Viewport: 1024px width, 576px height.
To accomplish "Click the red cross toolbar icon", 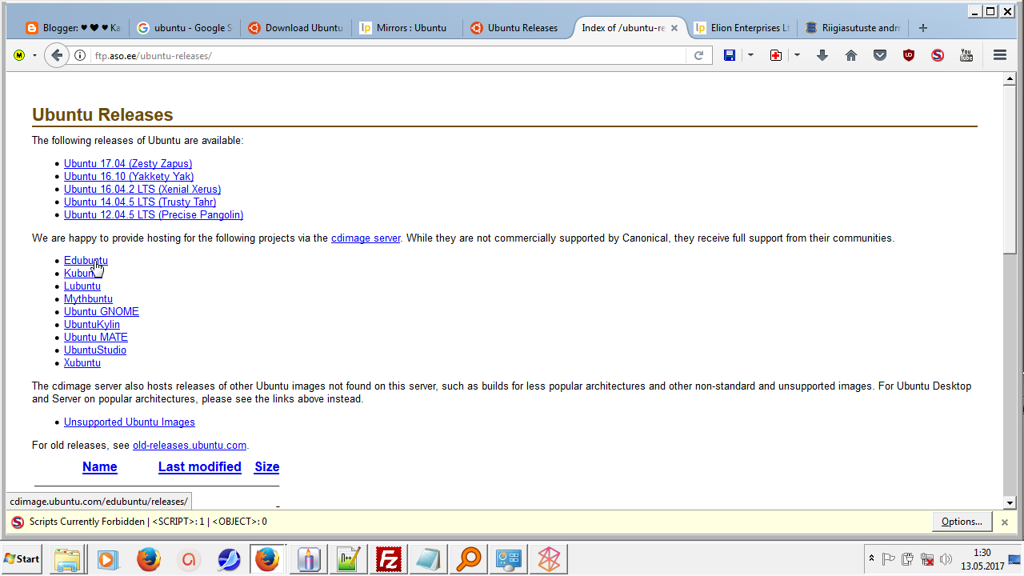I will [775, 55].
